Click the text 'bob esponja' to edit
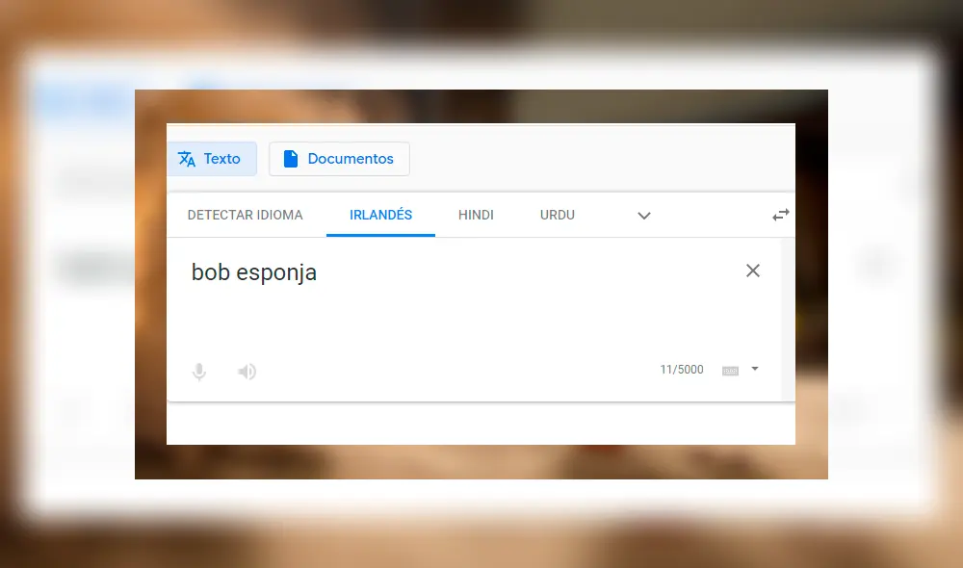Screen dimensions: 963x568 [253, 272]
